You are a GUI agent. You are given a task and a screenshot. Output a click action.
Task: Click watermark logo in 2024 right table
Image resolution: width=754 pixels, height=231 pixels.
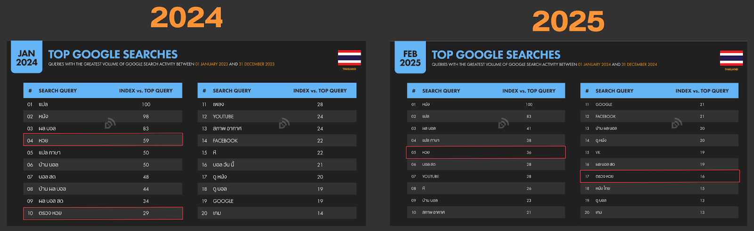coord(284,124)
